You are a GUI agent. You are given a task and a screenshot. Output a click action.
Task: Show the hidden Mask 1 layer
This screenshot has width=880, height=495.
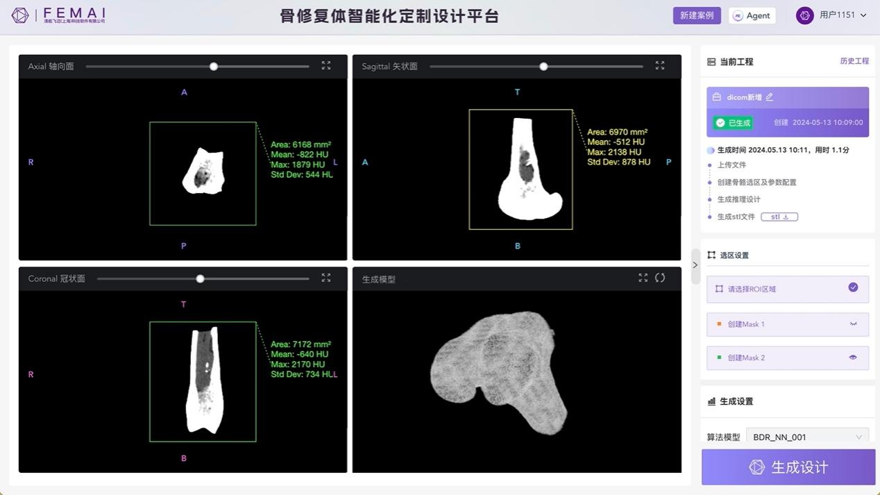[853, 324]
